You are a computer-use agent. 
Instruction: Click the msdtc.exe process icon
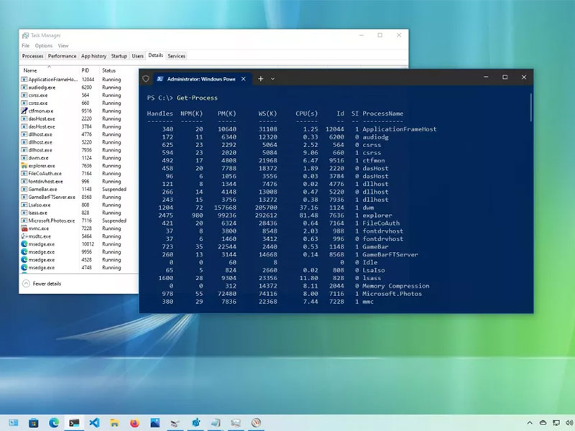(24, 236)
